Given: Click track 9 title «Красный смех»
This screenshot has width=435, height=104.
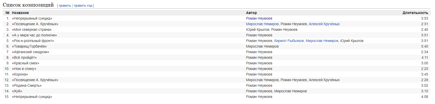Looking at the screenshot, I should (25, 63).
